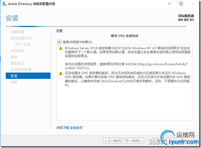Click the Active Directory wizard title icon
201x148 pixels.
point(5,4)
